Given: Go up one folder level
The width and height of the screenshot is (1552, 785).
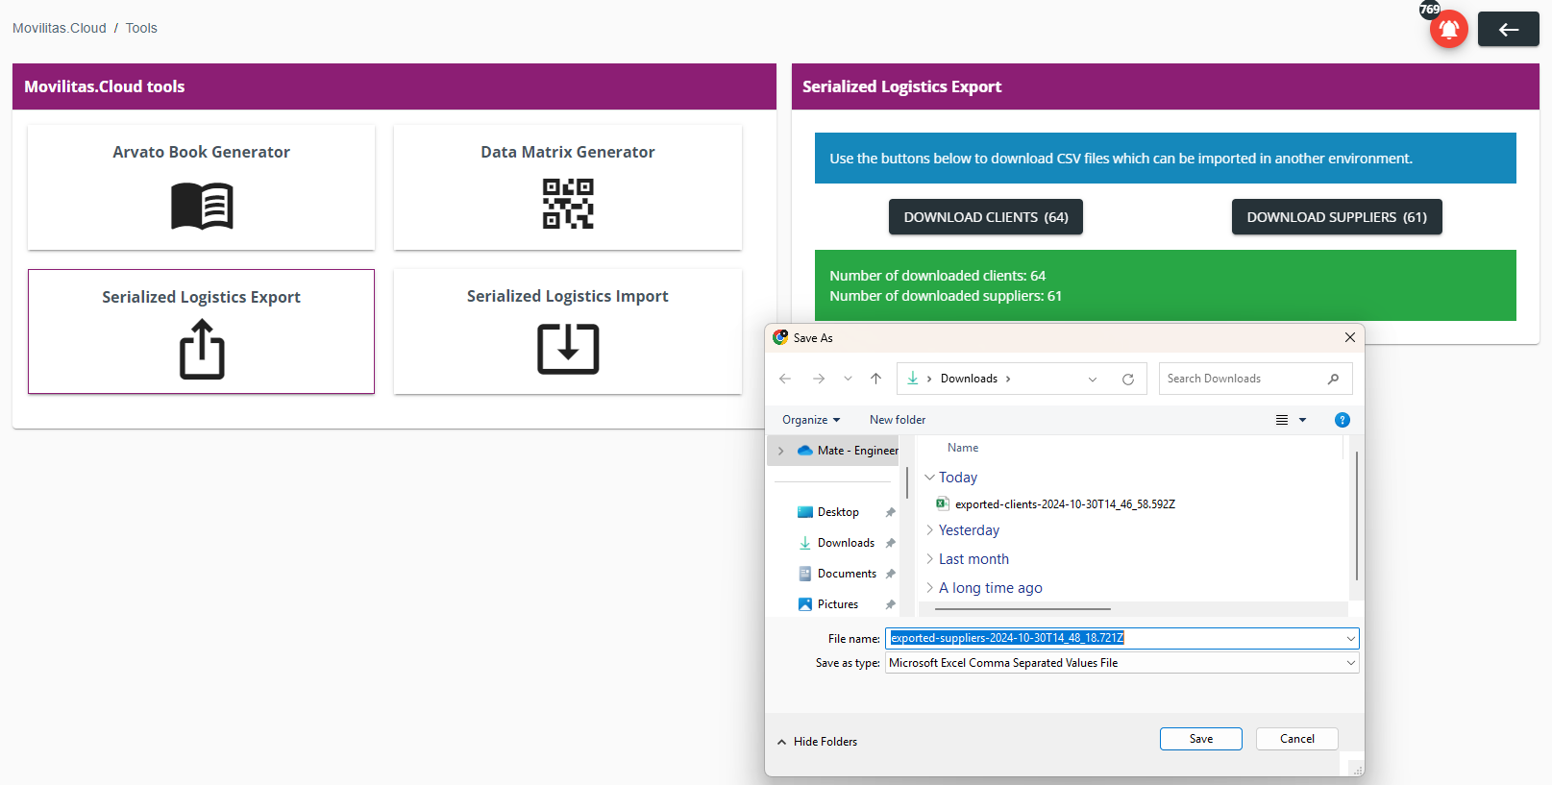Looking at the screenshot, I should pos(875,379).
